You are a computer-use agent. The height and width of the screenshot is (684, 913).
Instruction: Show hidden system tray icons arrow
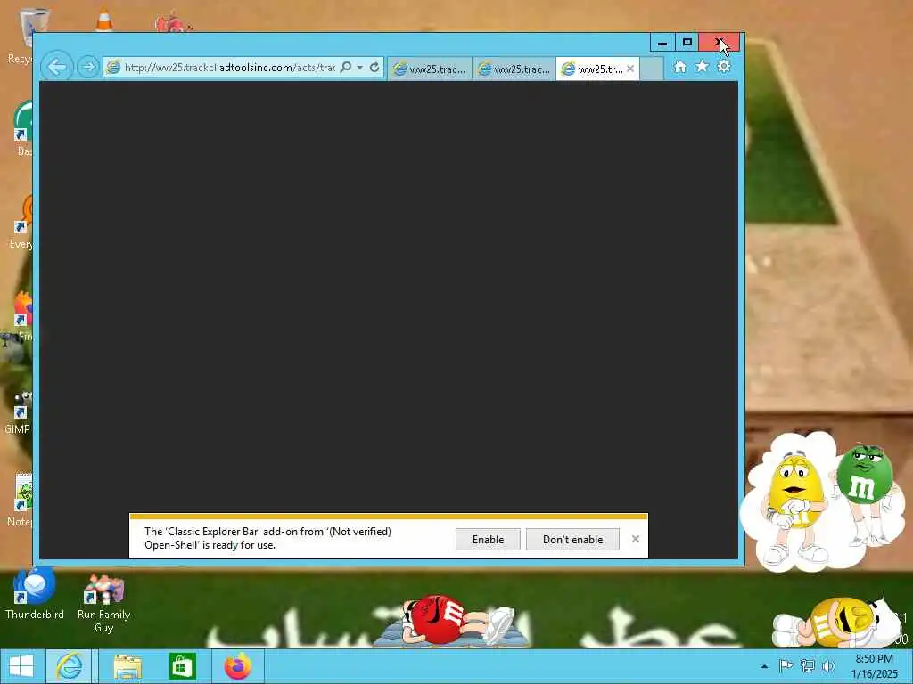pyautogui.click(x=764, y=666)
